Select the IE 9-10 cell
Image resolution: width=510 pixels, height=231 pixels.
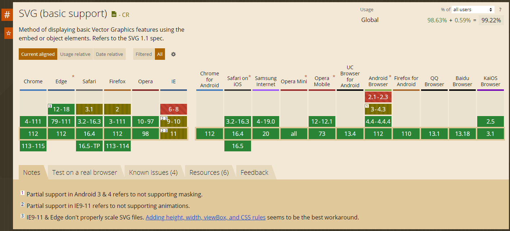point(174,121)
